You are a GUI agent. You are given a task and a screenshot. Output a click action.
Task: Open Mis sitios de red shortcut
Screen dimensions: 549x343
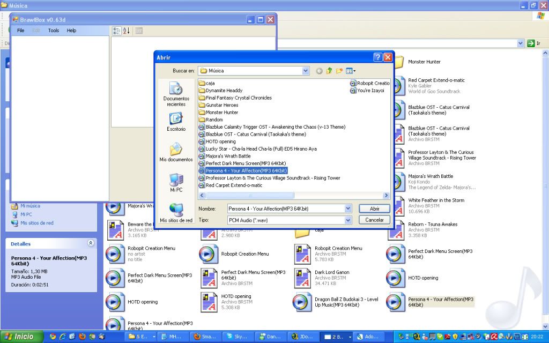(176, 213)
